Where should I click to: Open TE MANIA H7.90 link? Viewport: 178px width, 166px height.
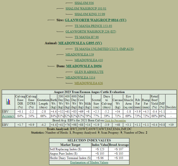87,37
